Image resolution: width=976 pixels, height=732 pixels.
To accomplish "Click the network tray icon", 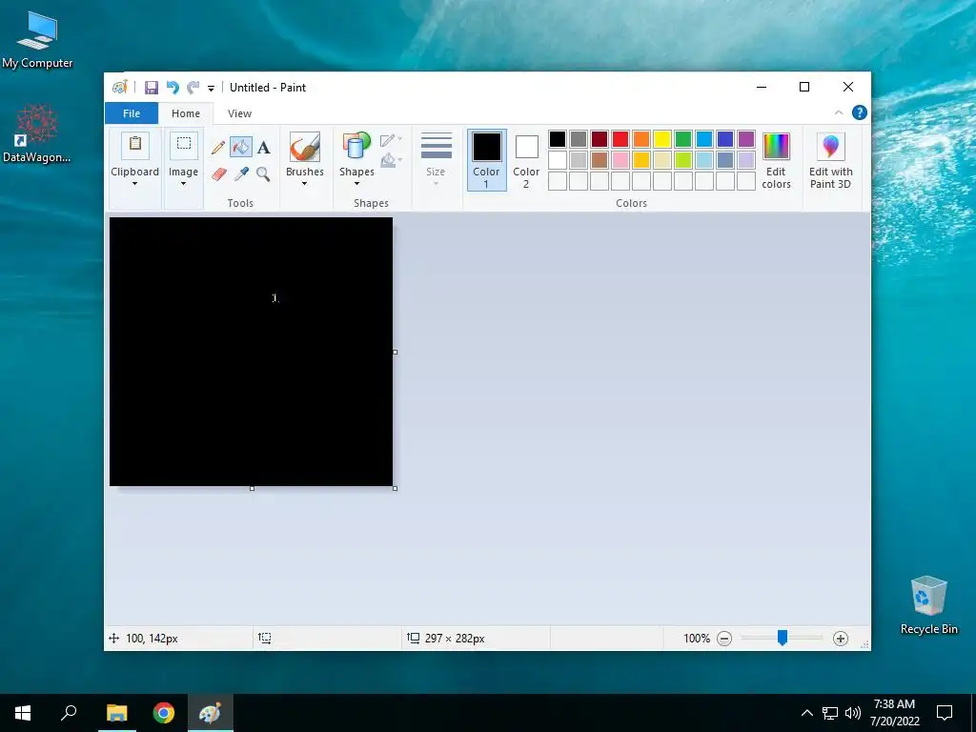I will click(830, 713).
